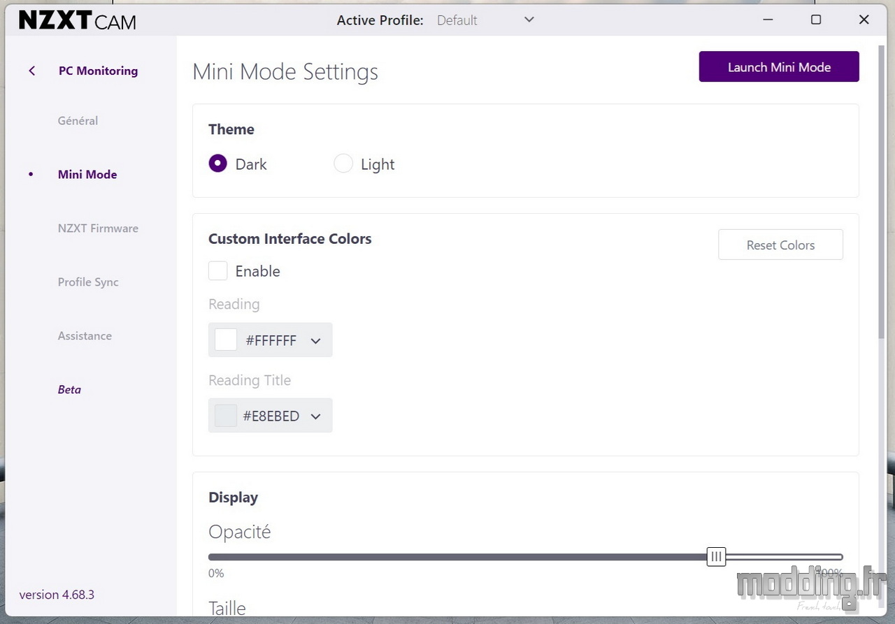Screen dimensions: 895x624
Task: Click the 0% opacity label
Action: coord(216,574)
